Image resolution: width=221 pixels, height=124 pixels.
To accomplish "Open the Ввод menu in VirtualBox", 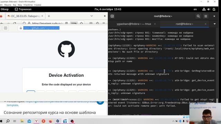I will [x=20, y=5].
